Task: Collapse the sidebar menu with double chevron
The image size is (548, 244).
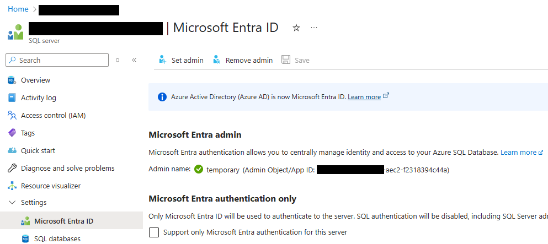Action: click(x=134, y=60)
